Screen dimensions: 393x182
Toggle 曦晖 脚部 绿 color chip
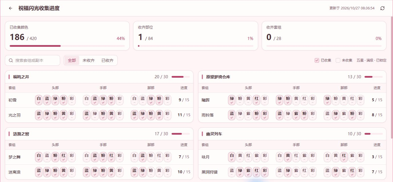(327, 100)
